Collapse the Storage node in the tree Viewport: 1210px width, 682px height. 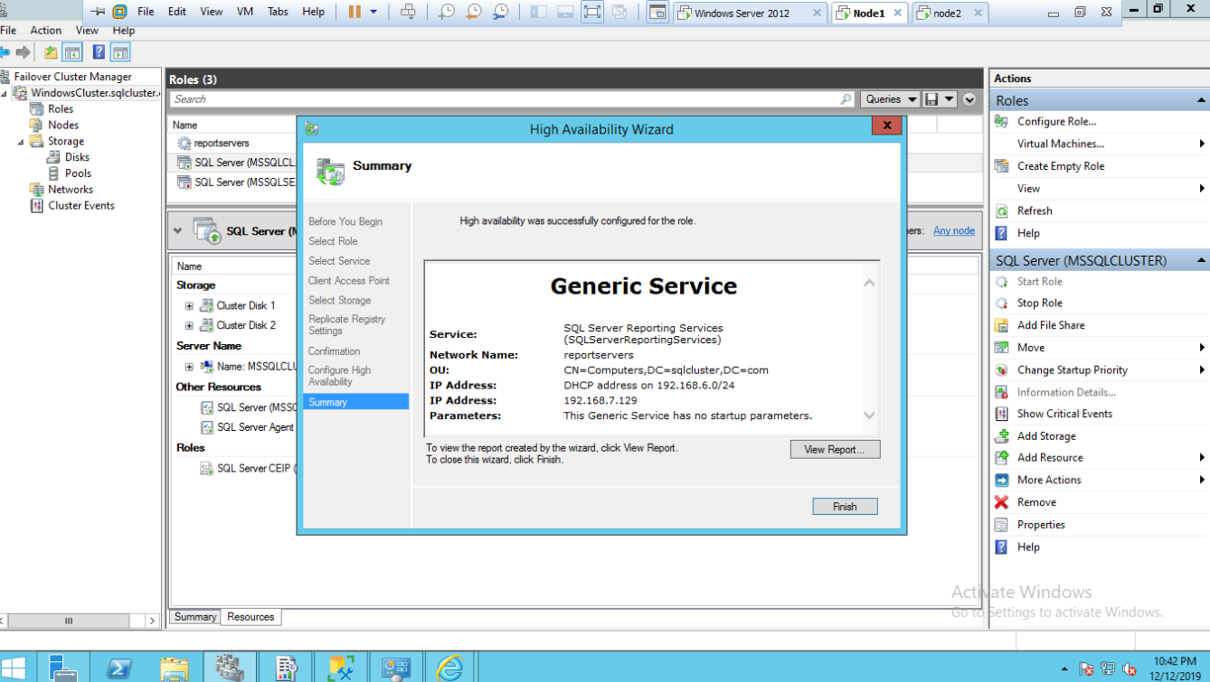click(x=21, y=142)
